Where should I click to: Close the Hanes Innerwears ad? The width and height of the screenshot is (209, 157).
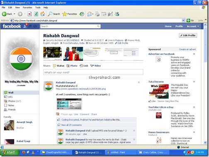(194, 132)
